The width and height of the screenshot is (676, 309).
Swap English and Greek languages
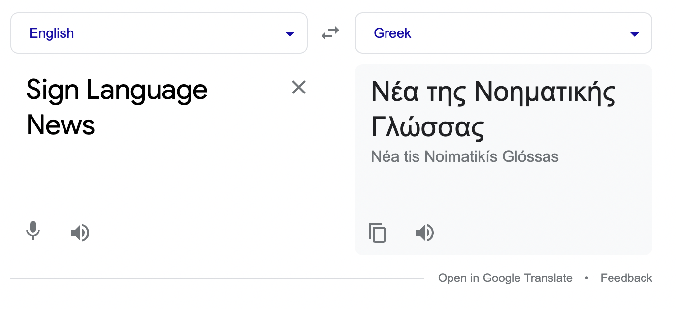tap(330, 33)
